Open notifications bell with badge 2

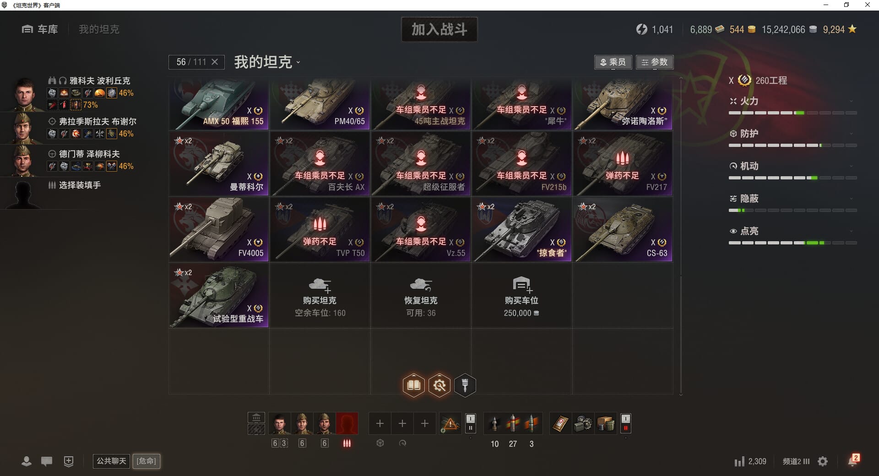(x=853, y=460)
